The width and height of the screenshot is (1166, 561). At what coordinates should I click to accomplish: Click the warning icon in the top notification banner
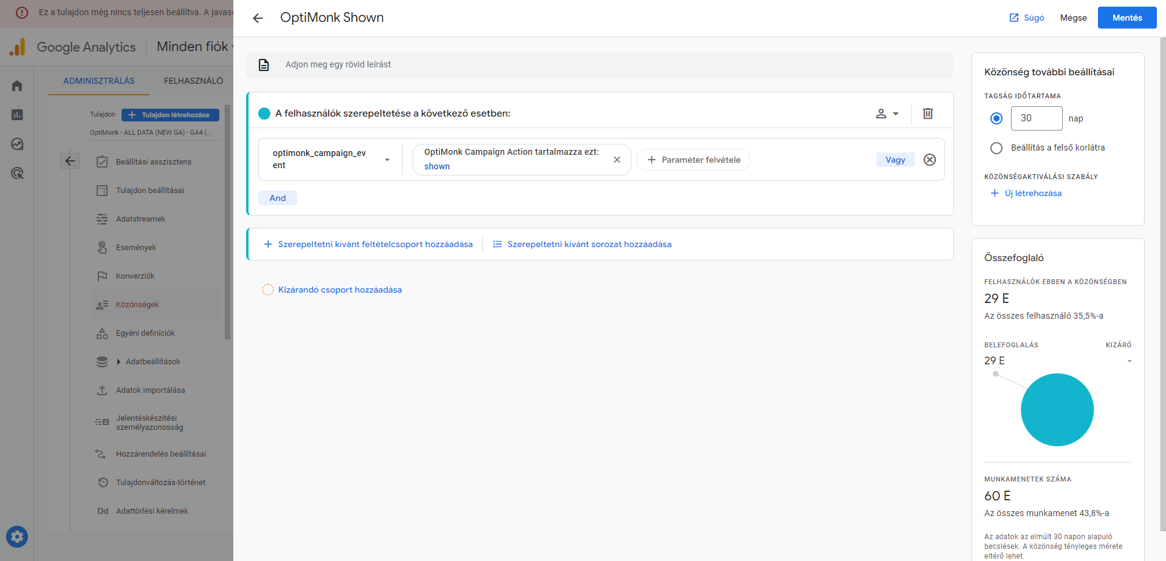coord(22,13)
